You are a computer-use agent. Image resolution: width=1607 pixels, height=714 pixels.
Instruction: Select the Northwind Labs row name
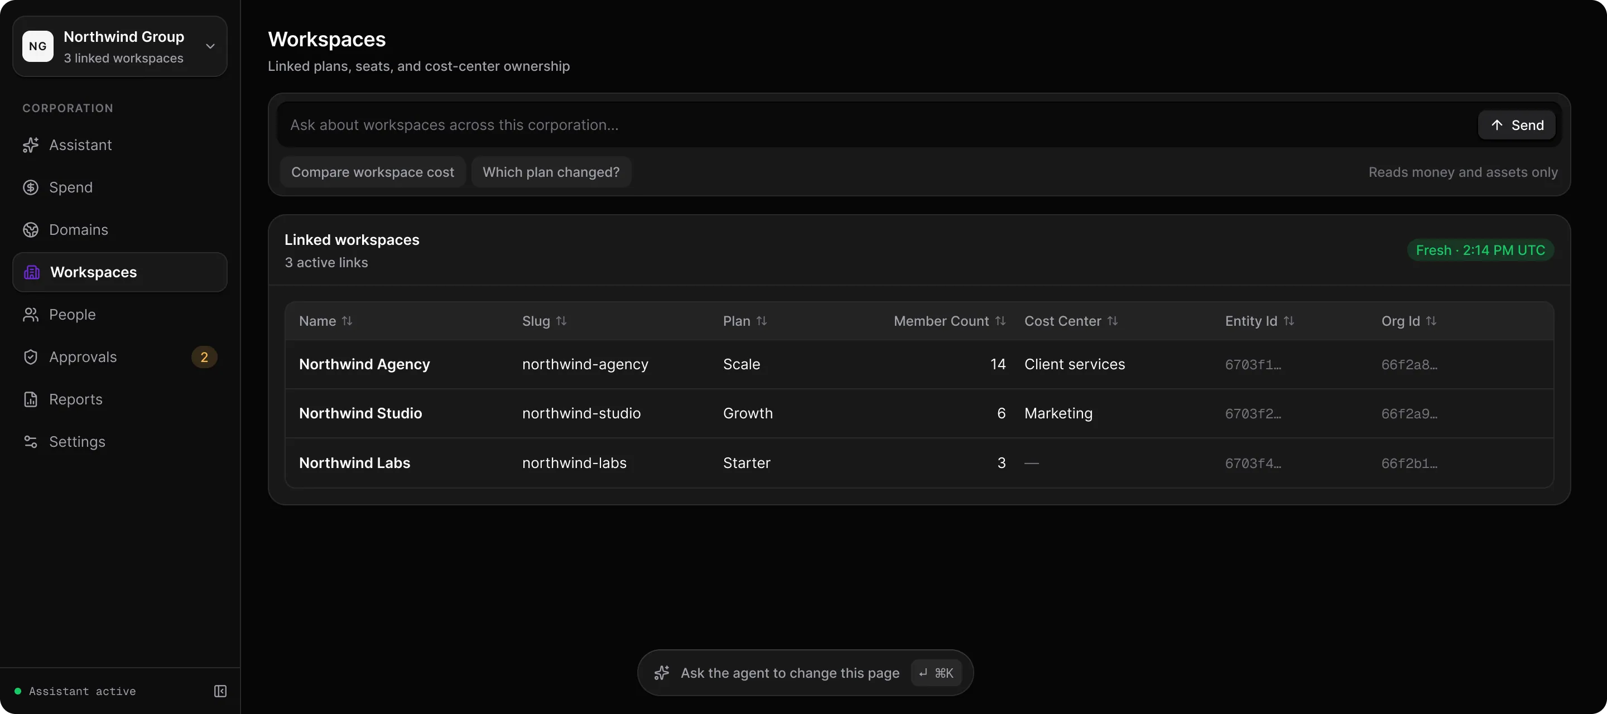354,462
